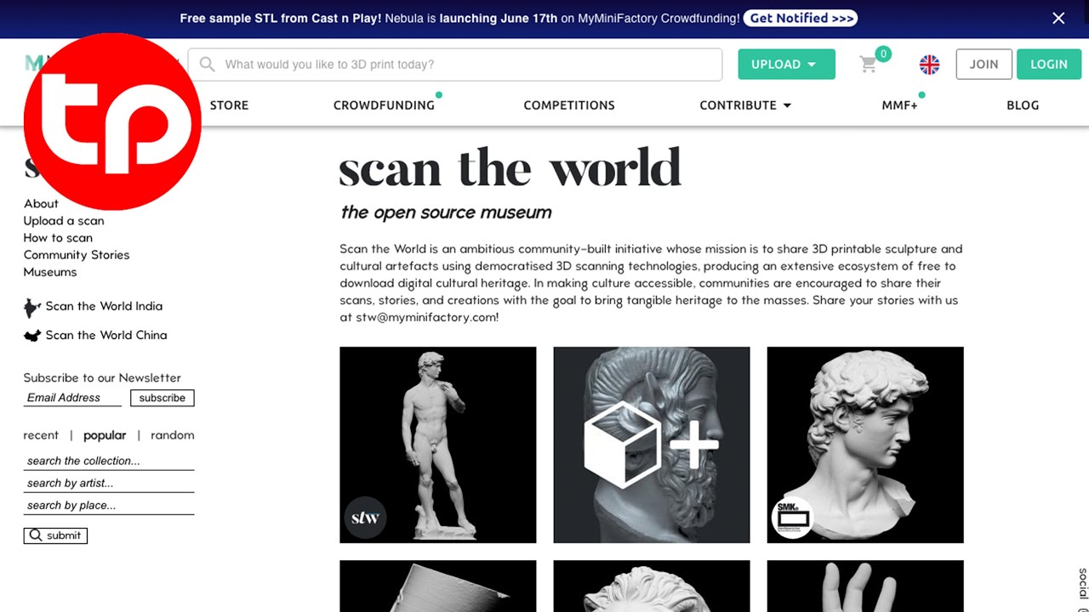Switch collection sort to recent

tap(41, 435)
